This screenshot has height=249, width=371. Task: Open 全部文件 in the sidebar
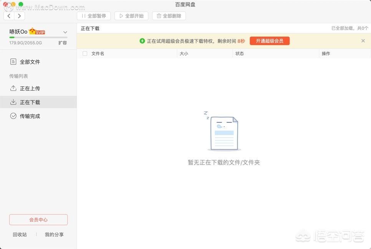click(x=30, y=62)
